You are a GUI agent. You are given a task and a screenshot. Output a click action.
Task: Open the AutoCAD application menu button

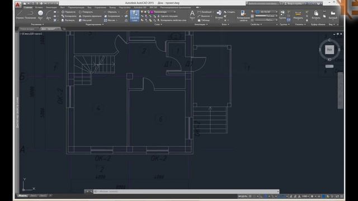18,4
